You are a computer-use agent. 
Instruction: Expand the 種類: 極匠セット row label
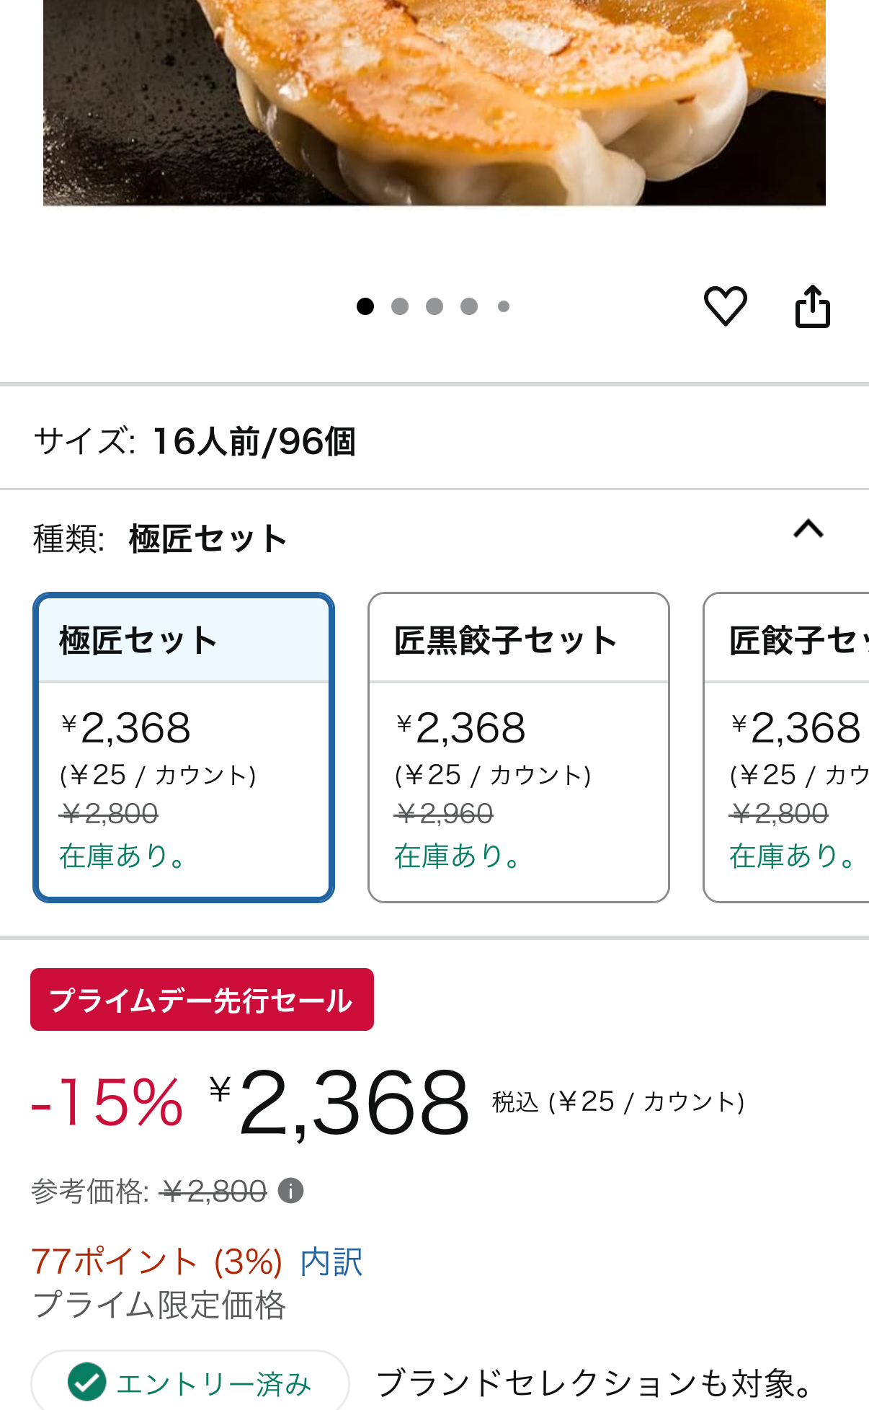click(161, 538)
